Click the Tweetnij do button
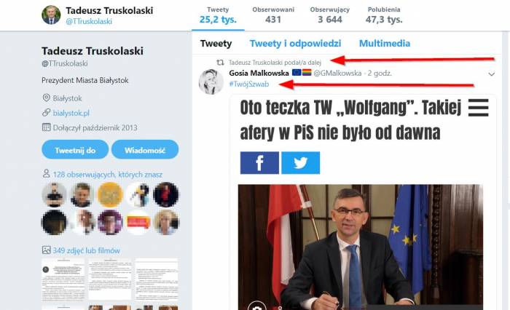510x310 pixels. point(75,150)
